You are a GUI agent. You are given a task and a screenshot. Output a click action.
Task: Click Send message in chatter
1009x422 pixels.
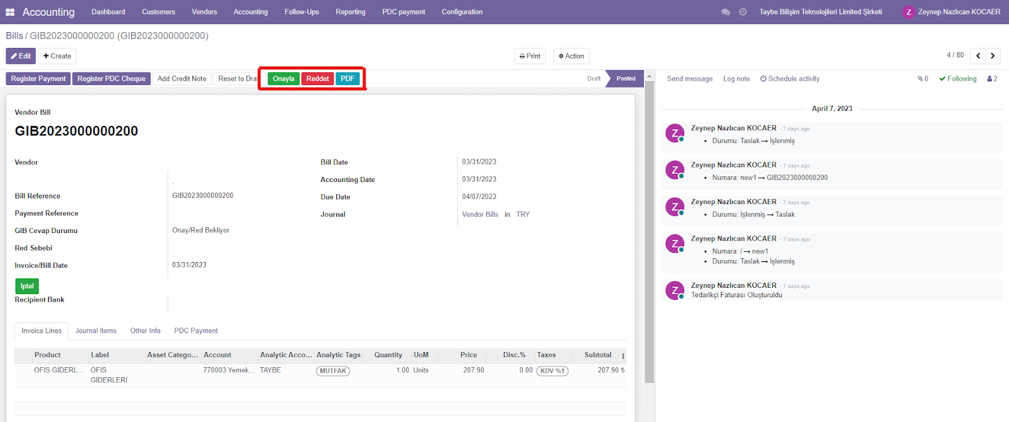click(x=690, y=79)
